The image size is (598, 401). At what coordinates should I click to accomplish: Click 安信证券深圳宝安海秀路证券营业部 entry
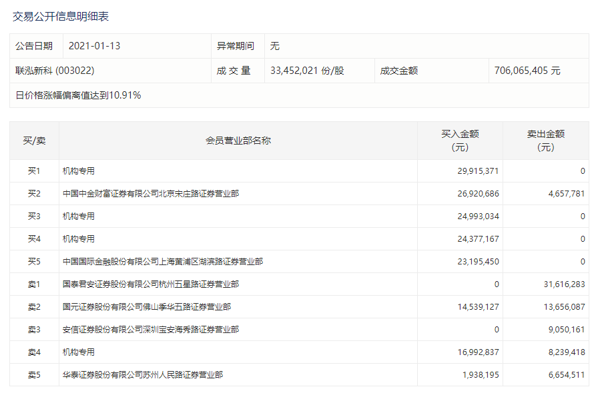(151, 330)
